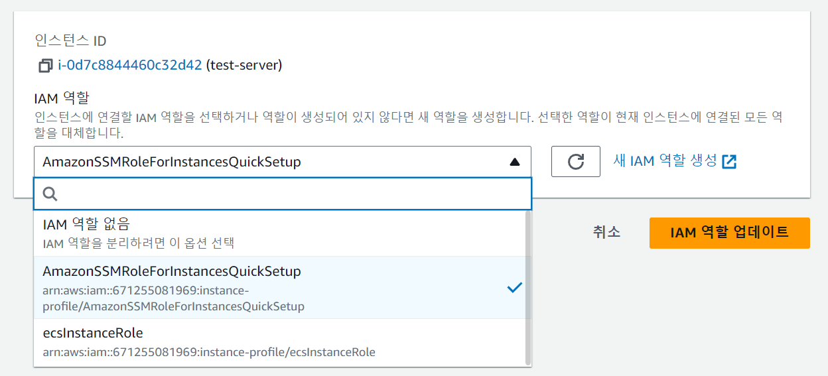Select the ecsInstanceRole option
The width and height of the screenshot is (828, 376).
click(x=279, y=342)
